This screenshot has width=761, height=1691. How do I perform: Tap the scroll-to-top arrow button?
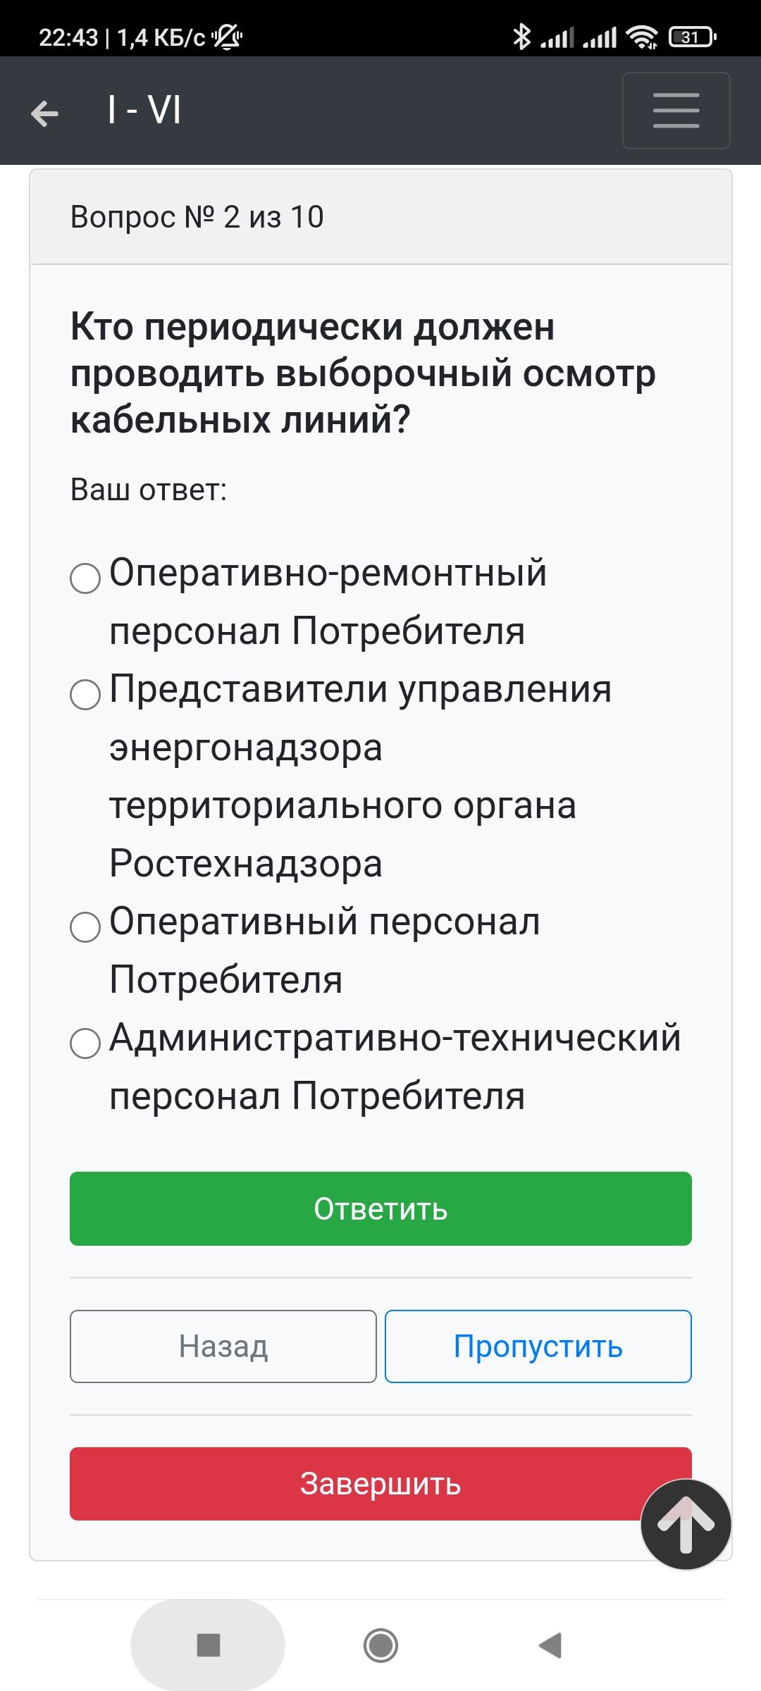coord(686,1524)
